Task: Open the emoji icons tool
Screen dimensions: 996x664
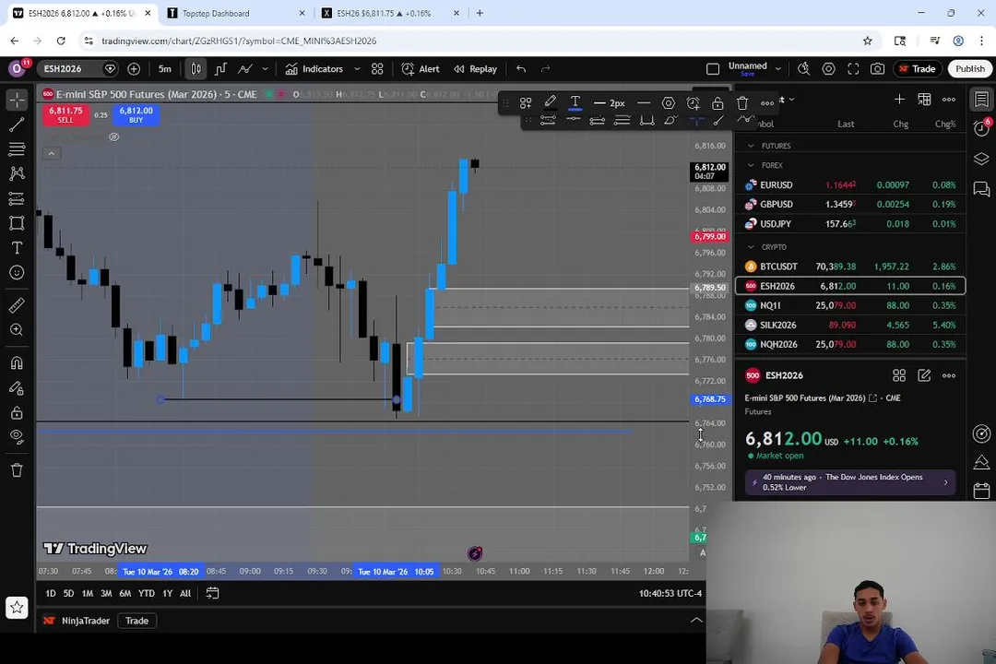Action: pyautogui.click(x=17, y=273)
